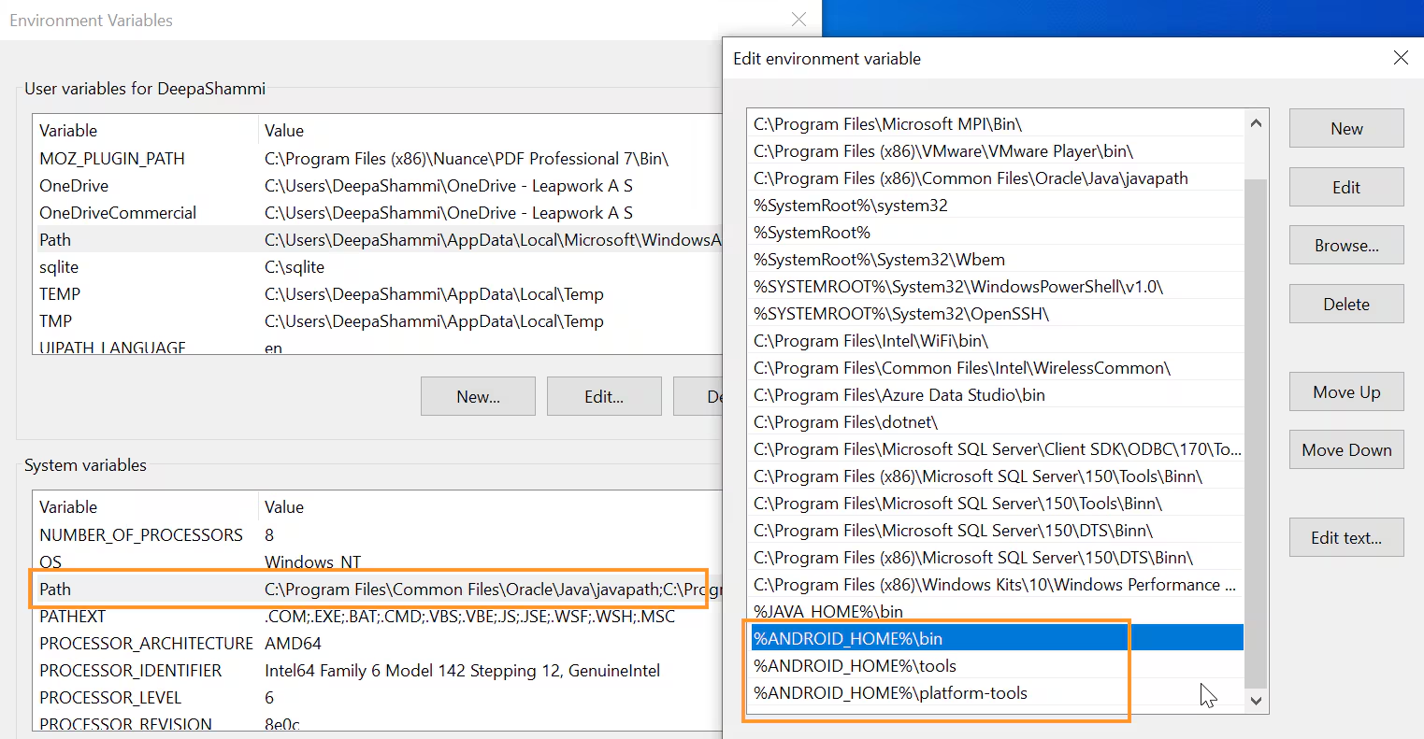Open Edit text... view
The width and height of the screenshot is (1424, 739).
[x=1345, y=538]
